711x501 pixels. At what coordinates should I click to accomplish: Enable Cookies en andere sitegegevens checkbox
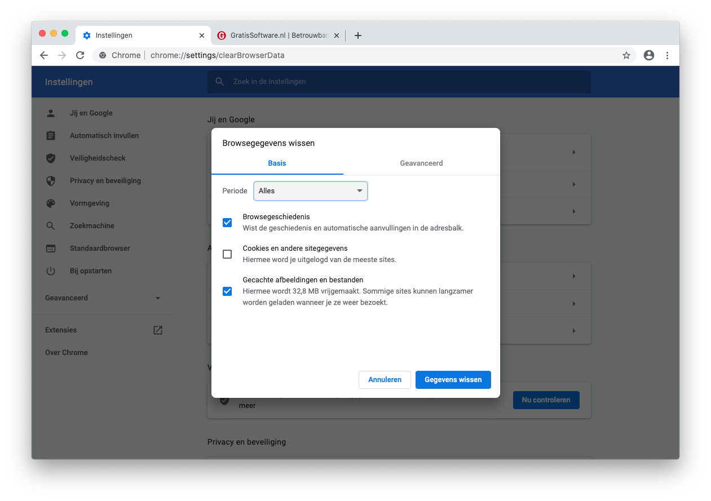227,254
